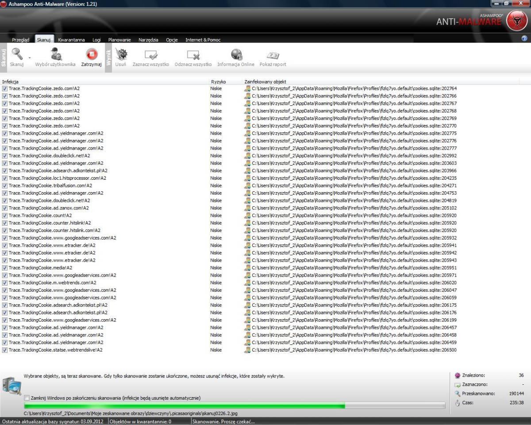Open the Logi tab
531x425 pixels.
96,40
